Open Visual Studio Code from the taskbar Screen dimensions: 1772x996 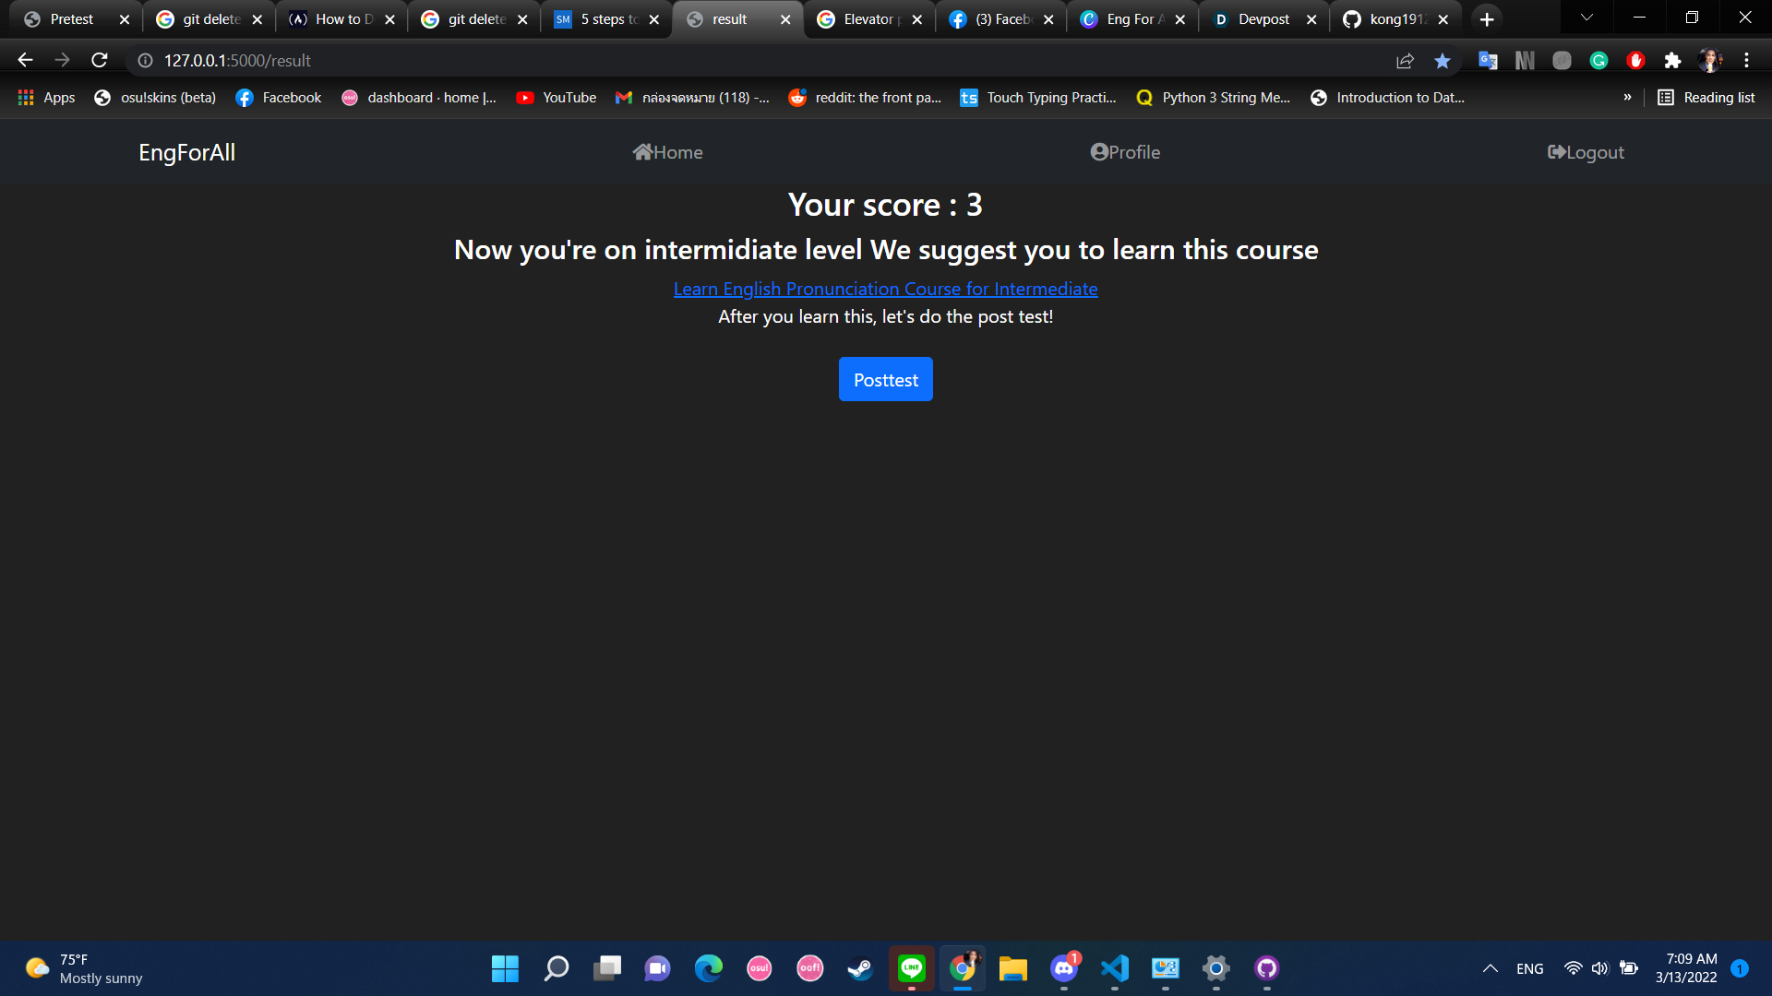click(1114, 968)
